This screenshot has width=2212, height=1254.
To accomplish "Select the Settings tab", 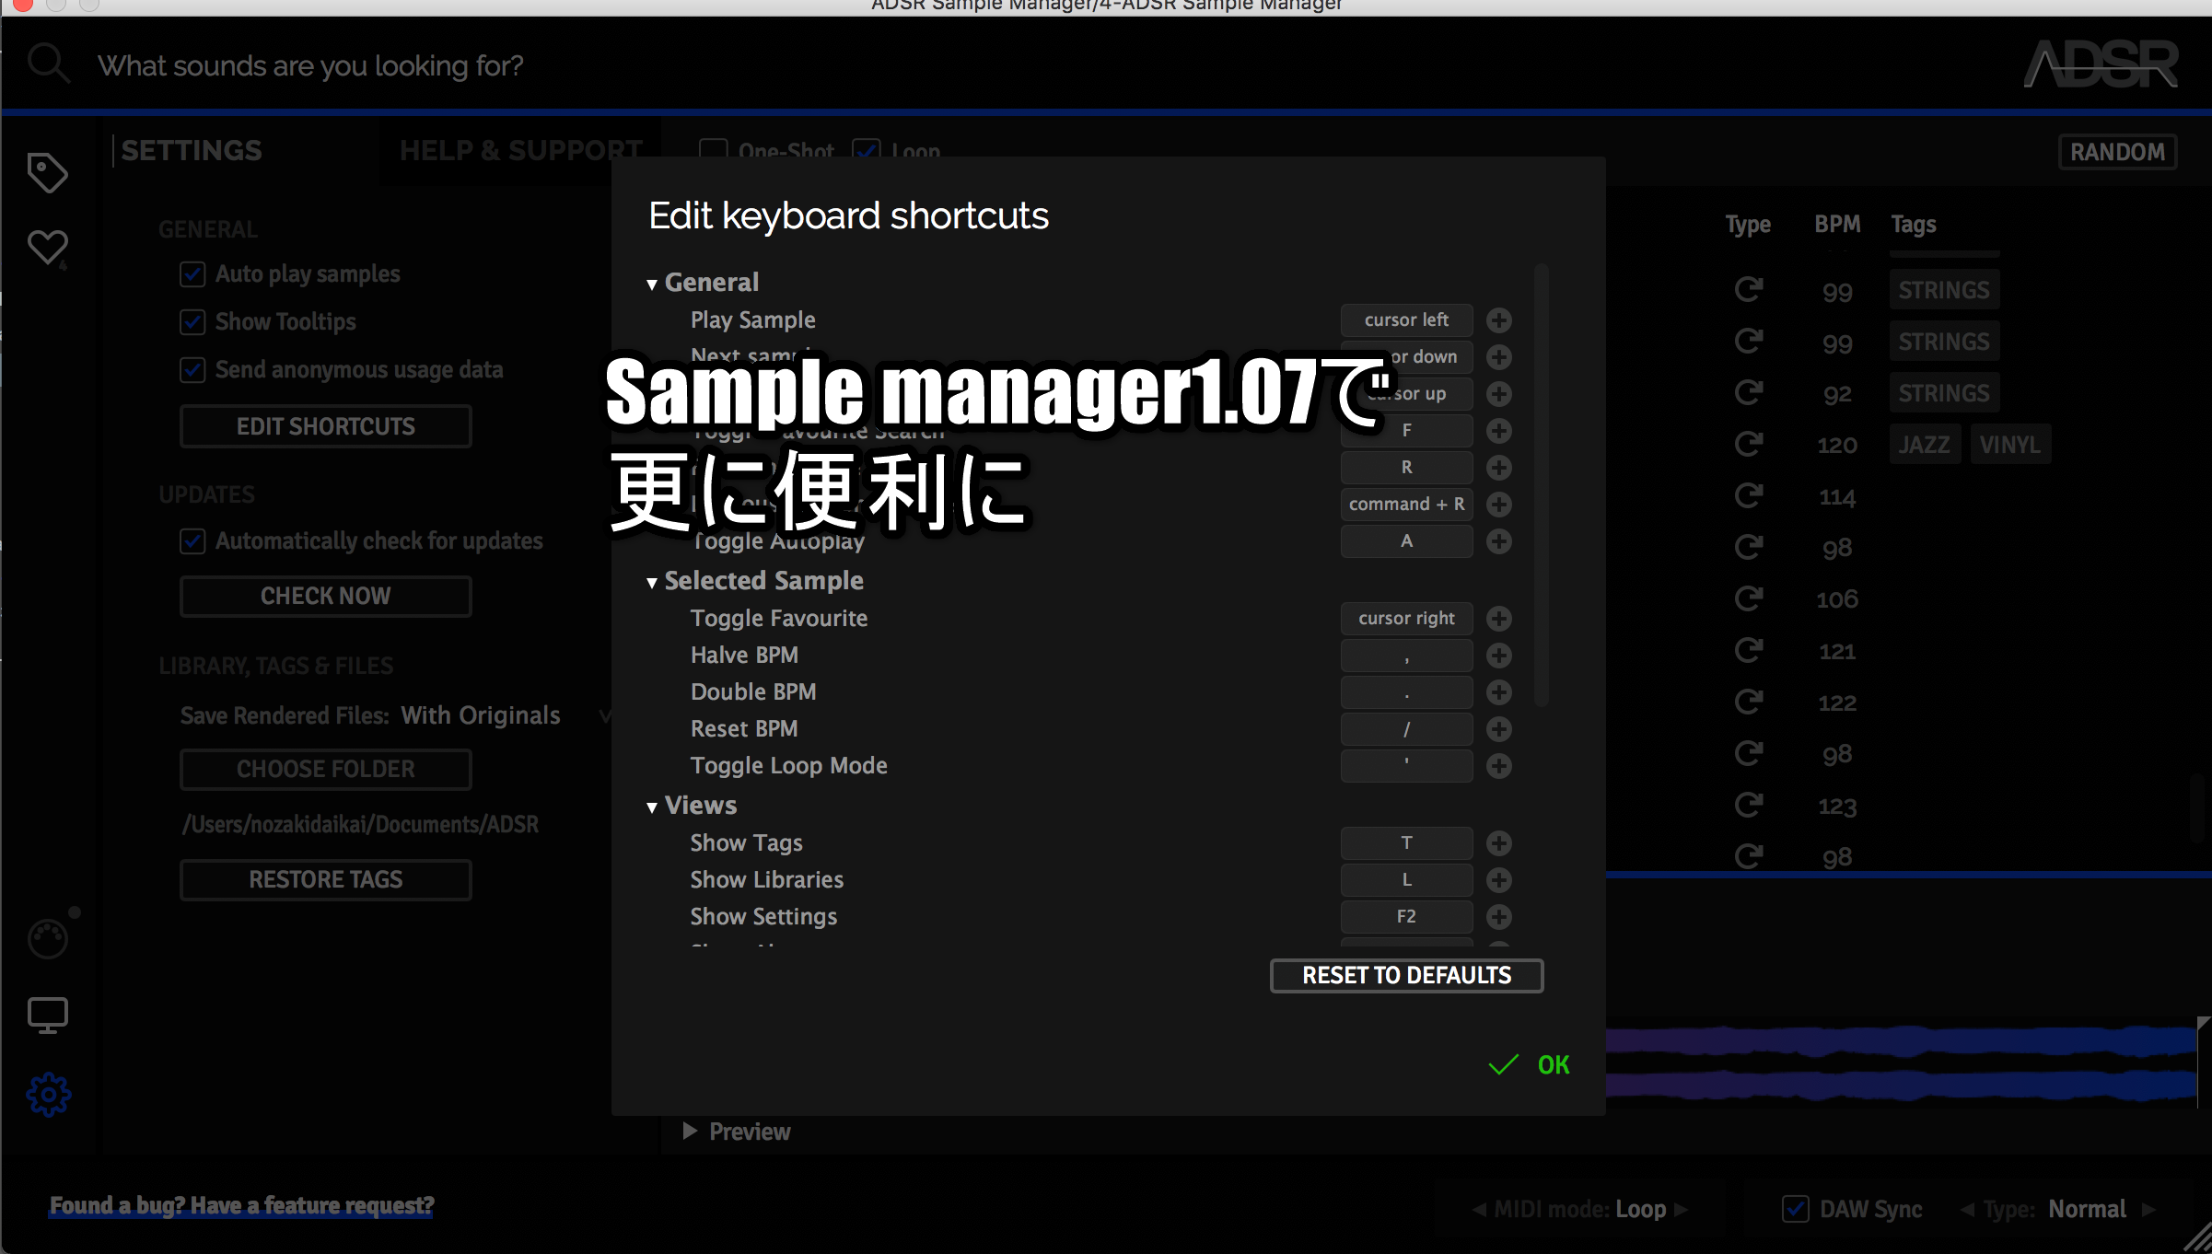I will [192, 151].
